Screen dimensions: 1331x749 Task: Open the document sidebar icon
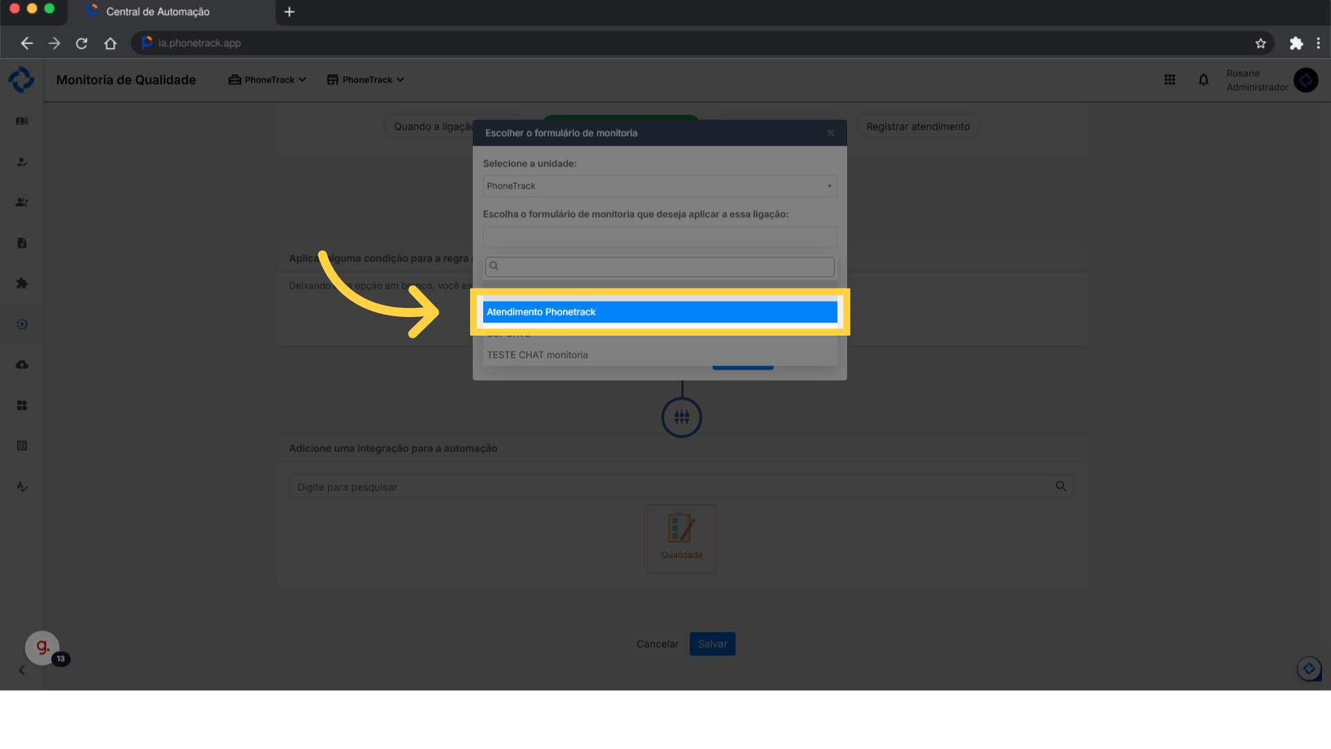pos(22,243)
